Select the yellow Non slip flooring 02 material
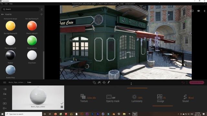Screen dimensions: 207x116 (x=10, y=26)
